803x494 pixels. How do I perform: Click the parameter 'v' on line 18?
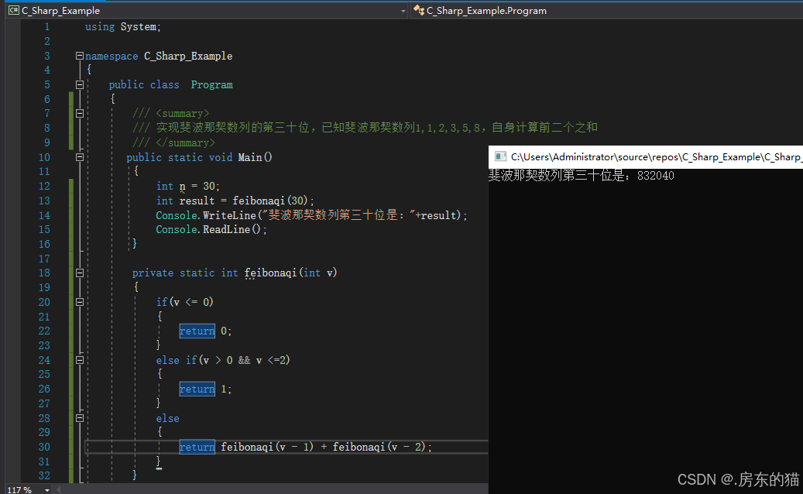pyautogui.click(x=330, y=273)
